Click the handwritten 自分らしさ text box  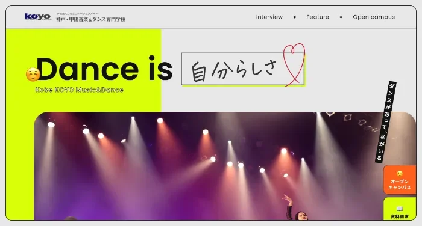pos(243,69)
